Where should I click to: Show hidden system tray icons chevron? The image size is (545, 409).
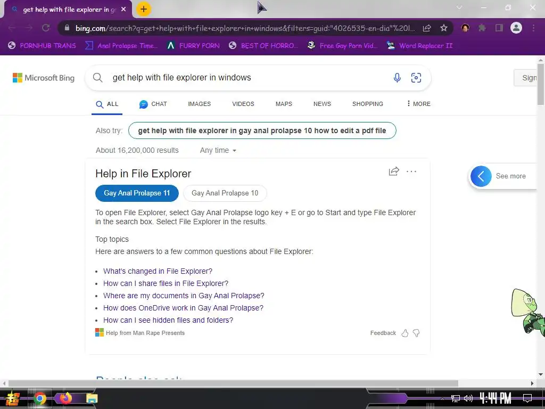[442, 398]
